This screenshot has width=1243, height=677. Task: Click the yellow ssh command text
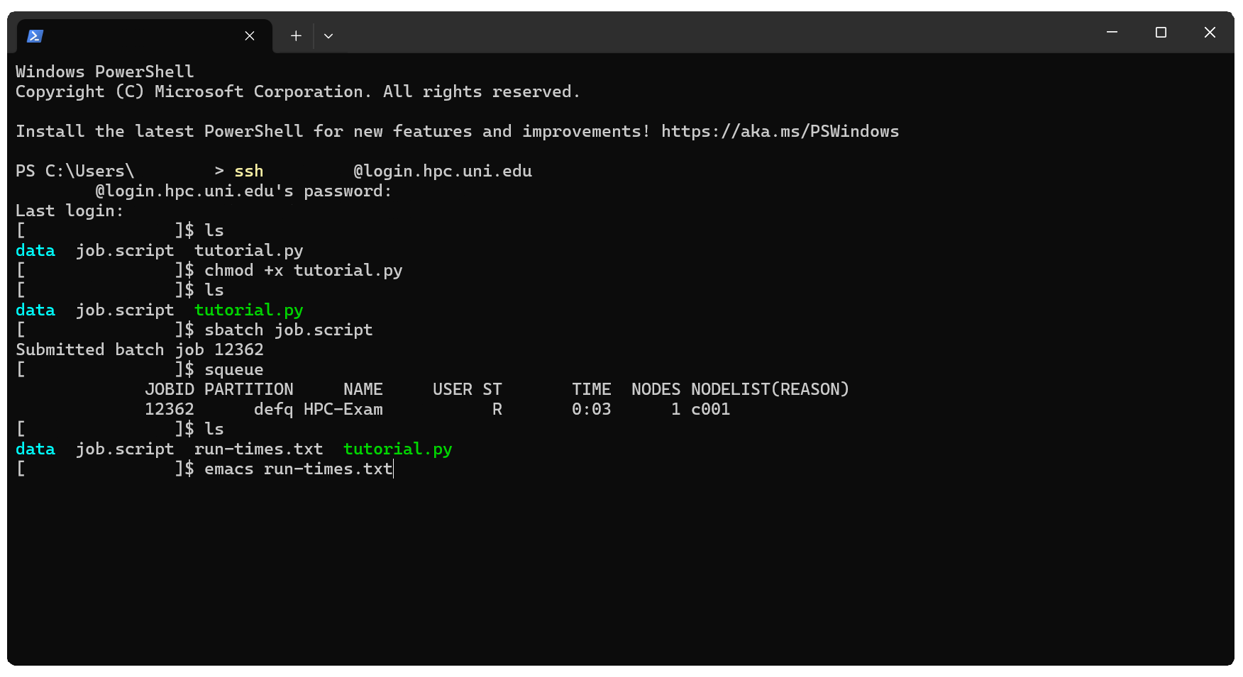[x=248, y=172]
